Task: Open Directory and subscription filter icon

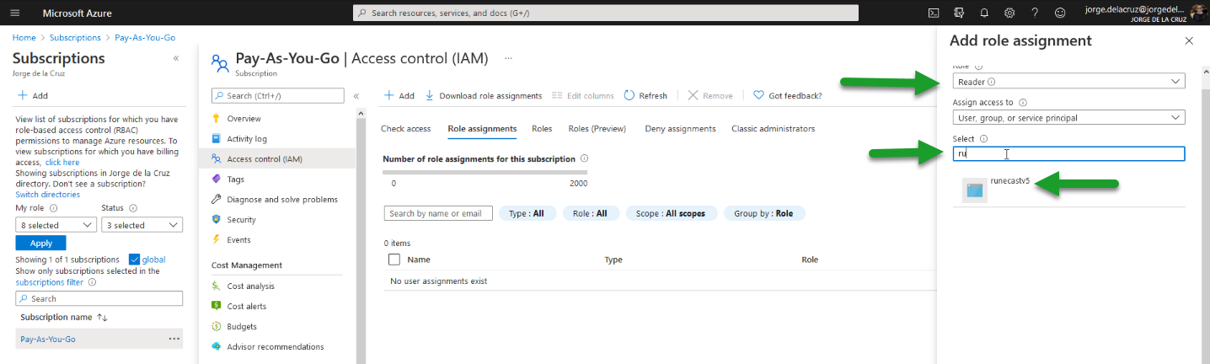Action: pos(959,13)
